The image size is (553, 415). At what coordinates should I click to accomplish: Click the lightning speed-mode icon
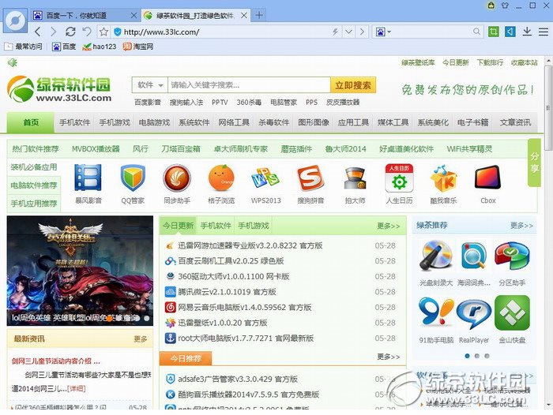(x=335, y=32)
